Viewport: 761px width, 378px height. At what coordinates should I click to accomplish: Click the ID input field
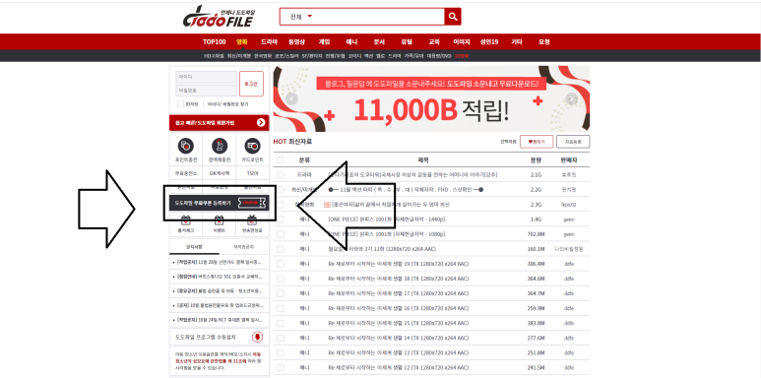pyautogui.click(x=207, y=77)
